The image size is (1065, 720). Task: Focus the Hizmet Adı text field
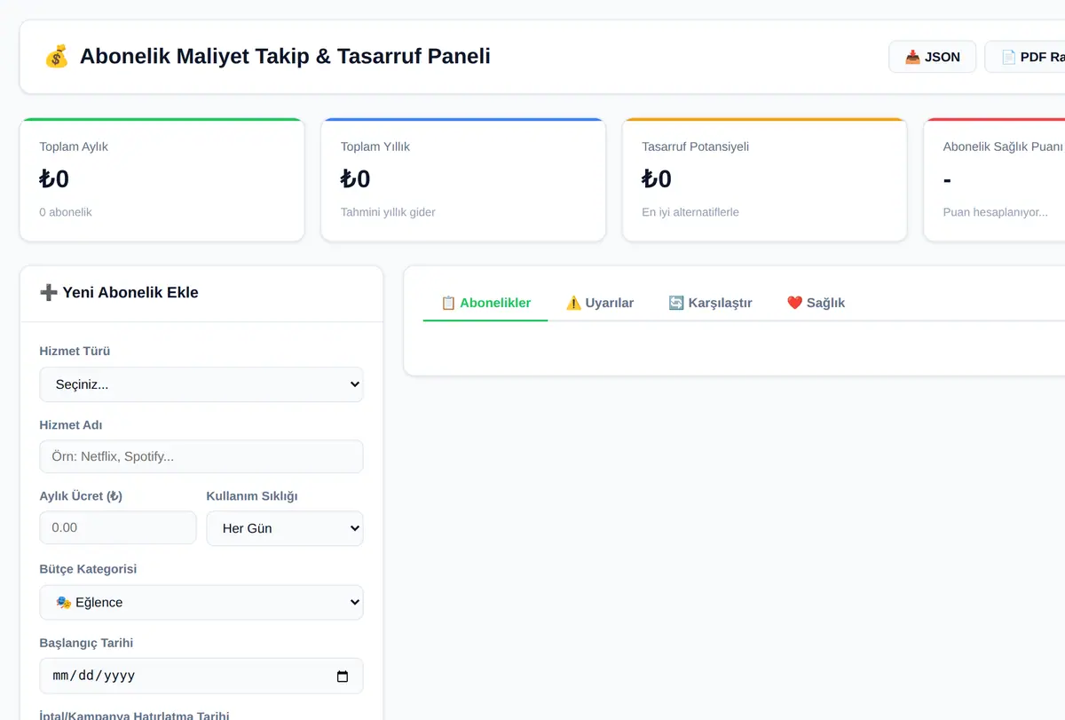201,456
